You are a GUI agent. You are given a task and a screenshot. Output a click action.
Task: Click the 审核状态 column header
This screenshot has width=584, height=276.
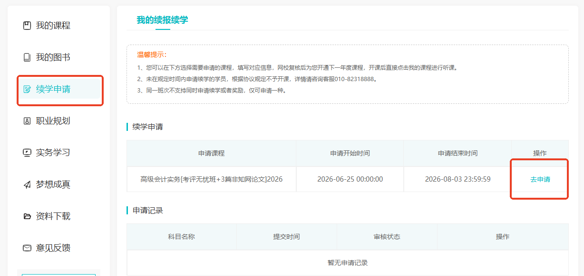[x=387, y=237]
